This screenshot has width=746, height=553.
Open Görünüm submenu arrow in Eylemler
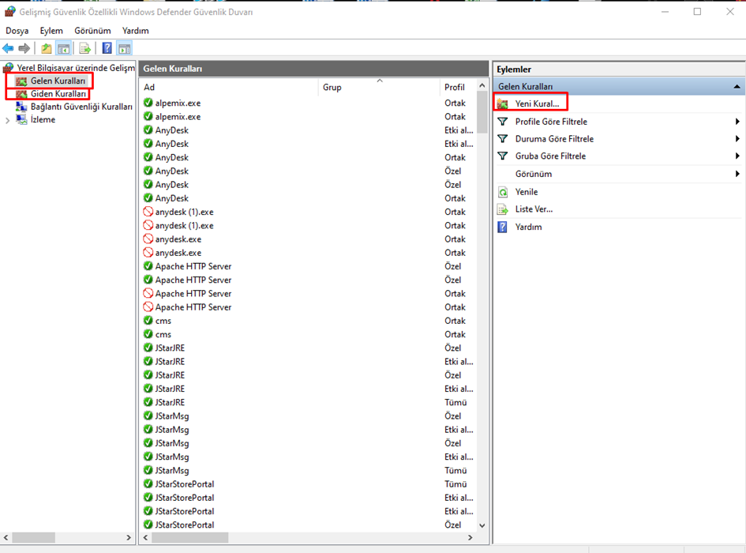pyautogui.click(x=737, y=174)
